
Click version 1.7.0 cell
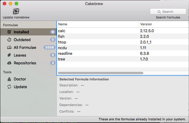click(x=144, y=59)
